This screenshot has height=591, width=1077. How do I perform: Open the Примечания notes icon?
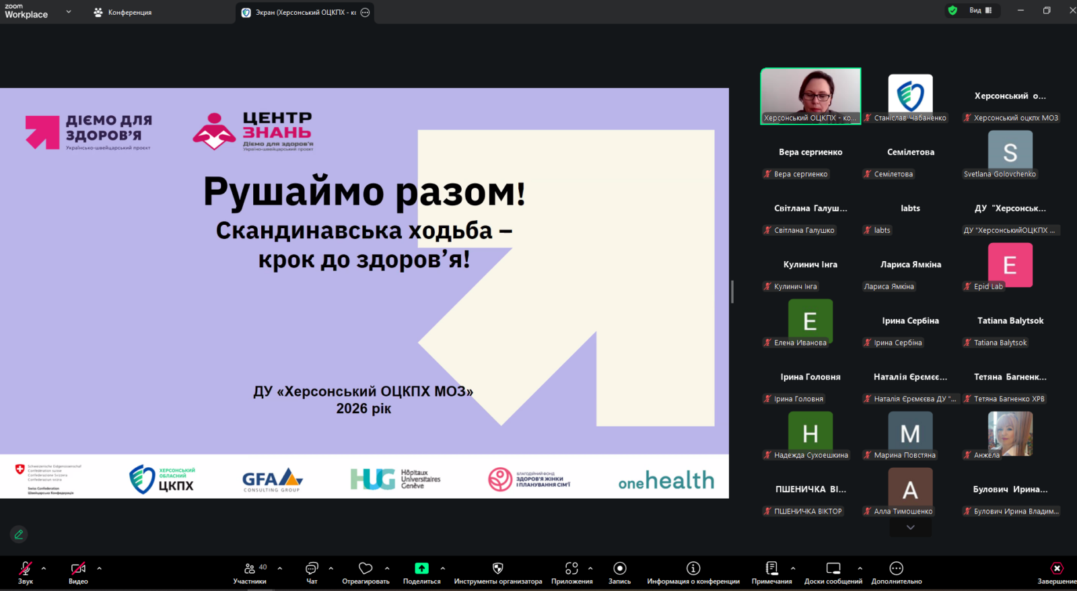click(771, 569)
